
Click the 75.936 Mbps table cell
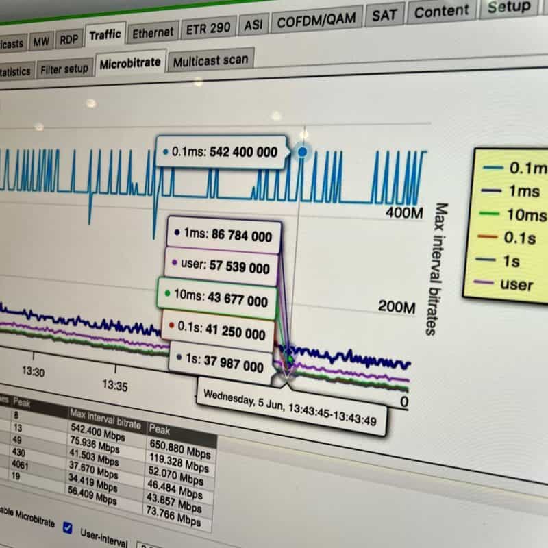(x=95, y=445)
